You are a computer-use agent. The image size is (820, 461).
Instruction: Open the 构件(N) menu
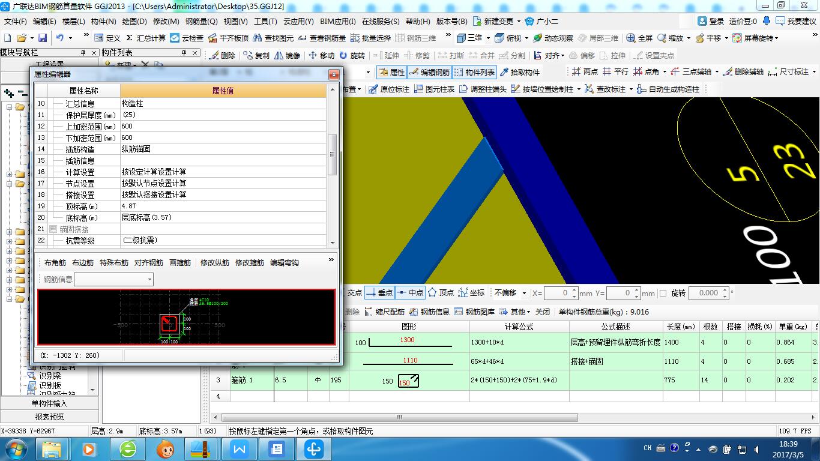pyautogui.click(x=103, y=21)
